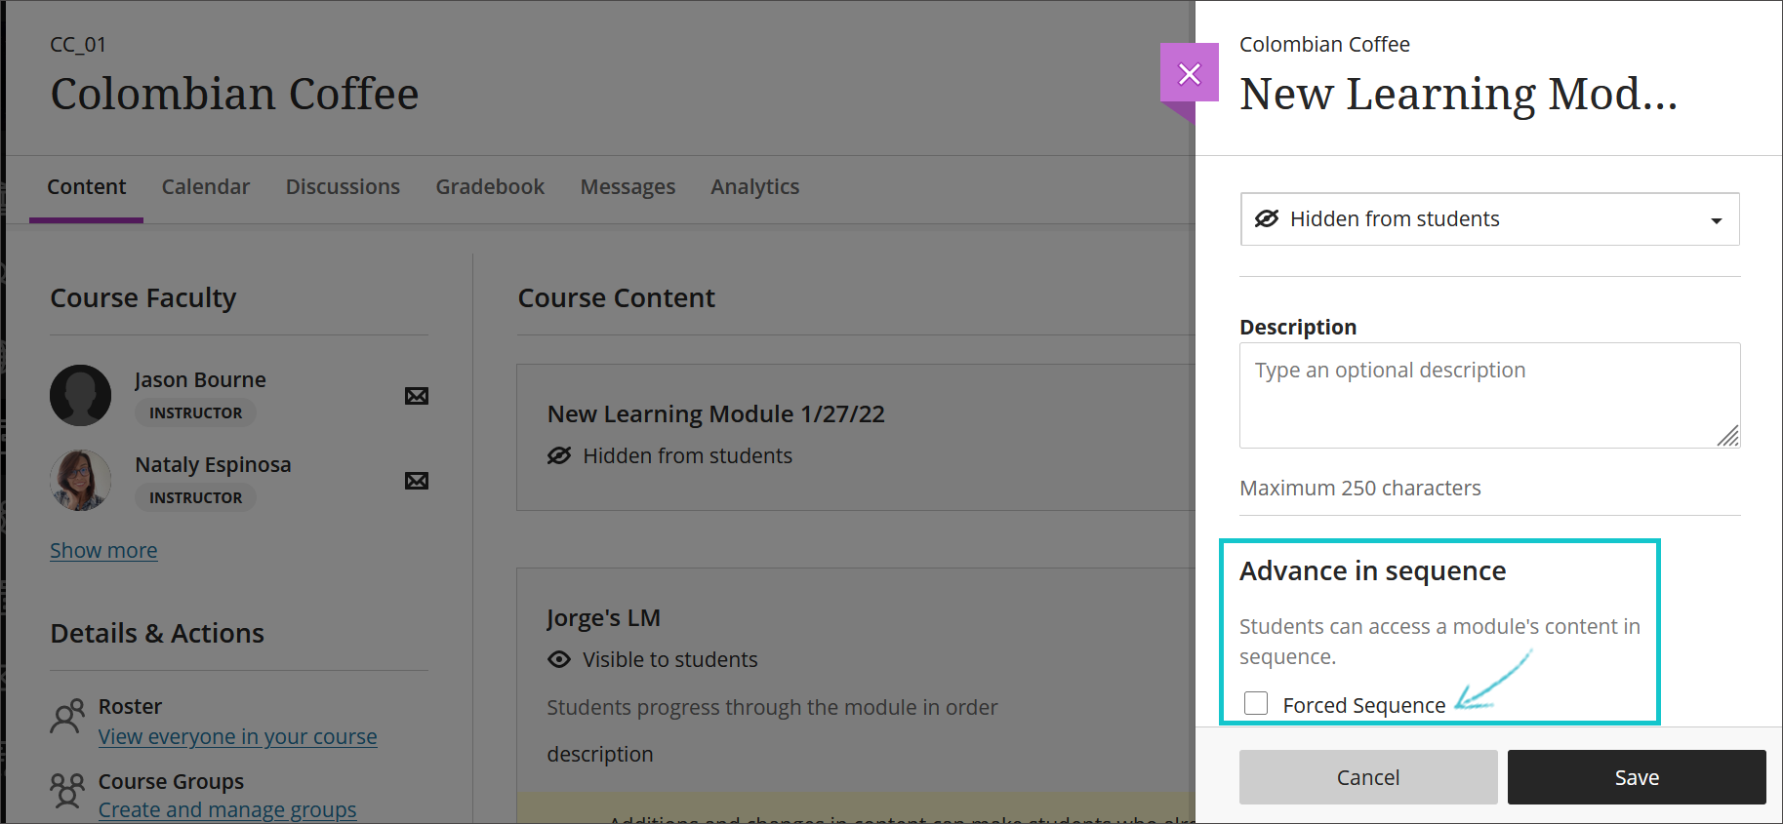1783x824 pixels.
Task: Click the Roster people icon
Action: click(x=67, y=718)
